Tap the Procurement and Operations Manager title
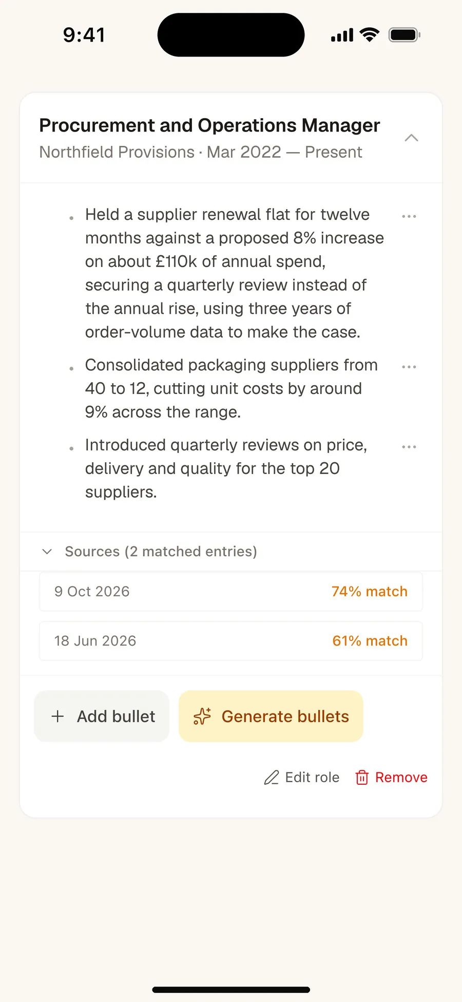Screen dimensions: 462x1002 [x=209, y=126]
